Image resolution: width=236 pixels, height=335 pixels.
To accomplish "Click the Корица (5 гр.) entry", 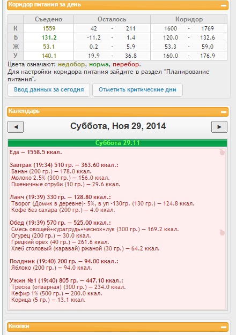I will pyautogui.click(x=48, y=300).
